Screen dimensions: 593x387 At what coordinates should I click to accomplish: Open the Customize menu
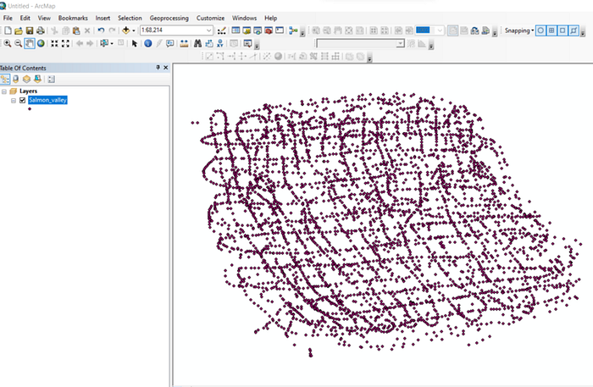click(210, 18)
